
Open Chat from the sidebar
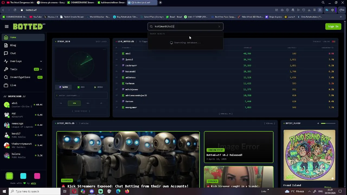click(x=23, y=53)
